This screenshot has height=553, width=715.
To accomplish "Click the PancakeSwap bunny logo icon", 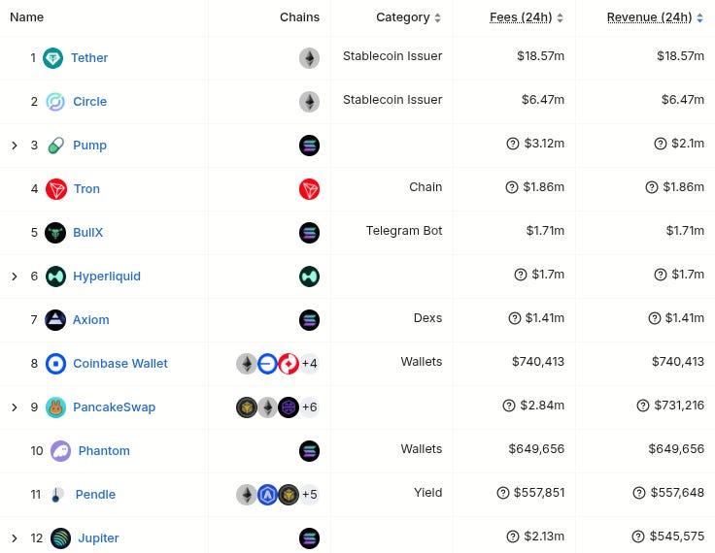I will pyautogui.click(x=56, y=407).
